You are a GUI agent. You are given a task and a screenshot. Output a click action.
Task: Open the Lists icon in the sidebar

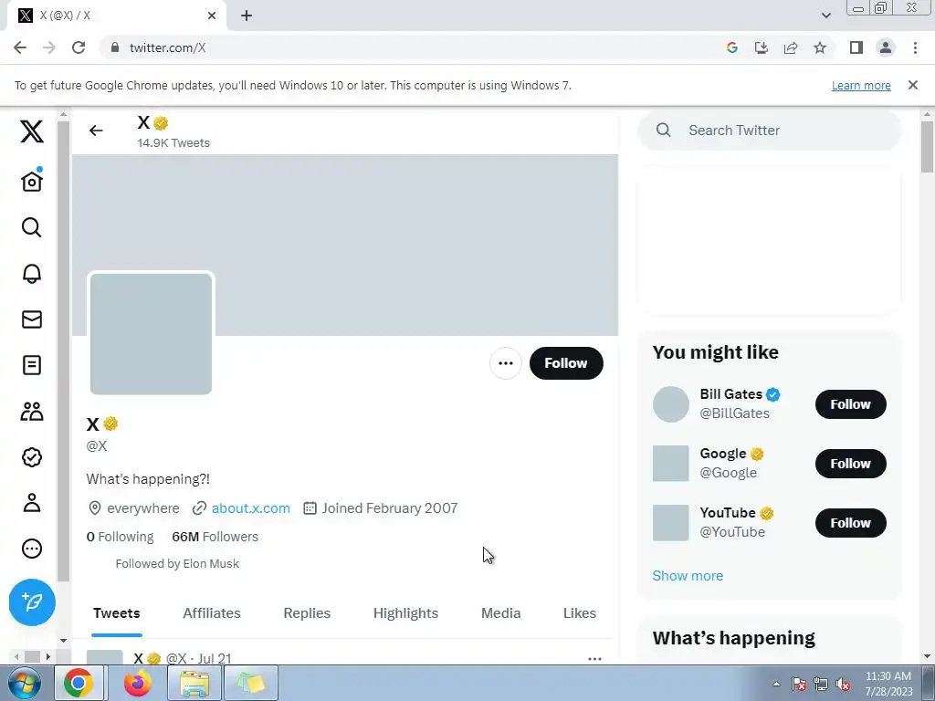pos(32,365)
